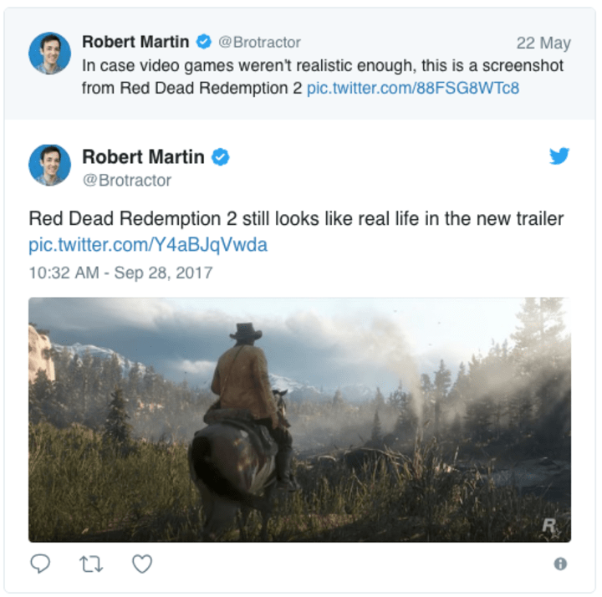Click the verified badge in the parent tweet
The height and width of the screenshot is (597, 602).
[203, 42]
